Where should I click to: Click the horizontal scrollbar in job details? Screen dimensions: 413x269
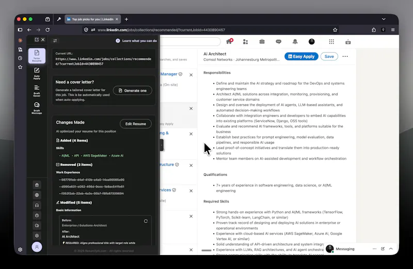point(206,250)
